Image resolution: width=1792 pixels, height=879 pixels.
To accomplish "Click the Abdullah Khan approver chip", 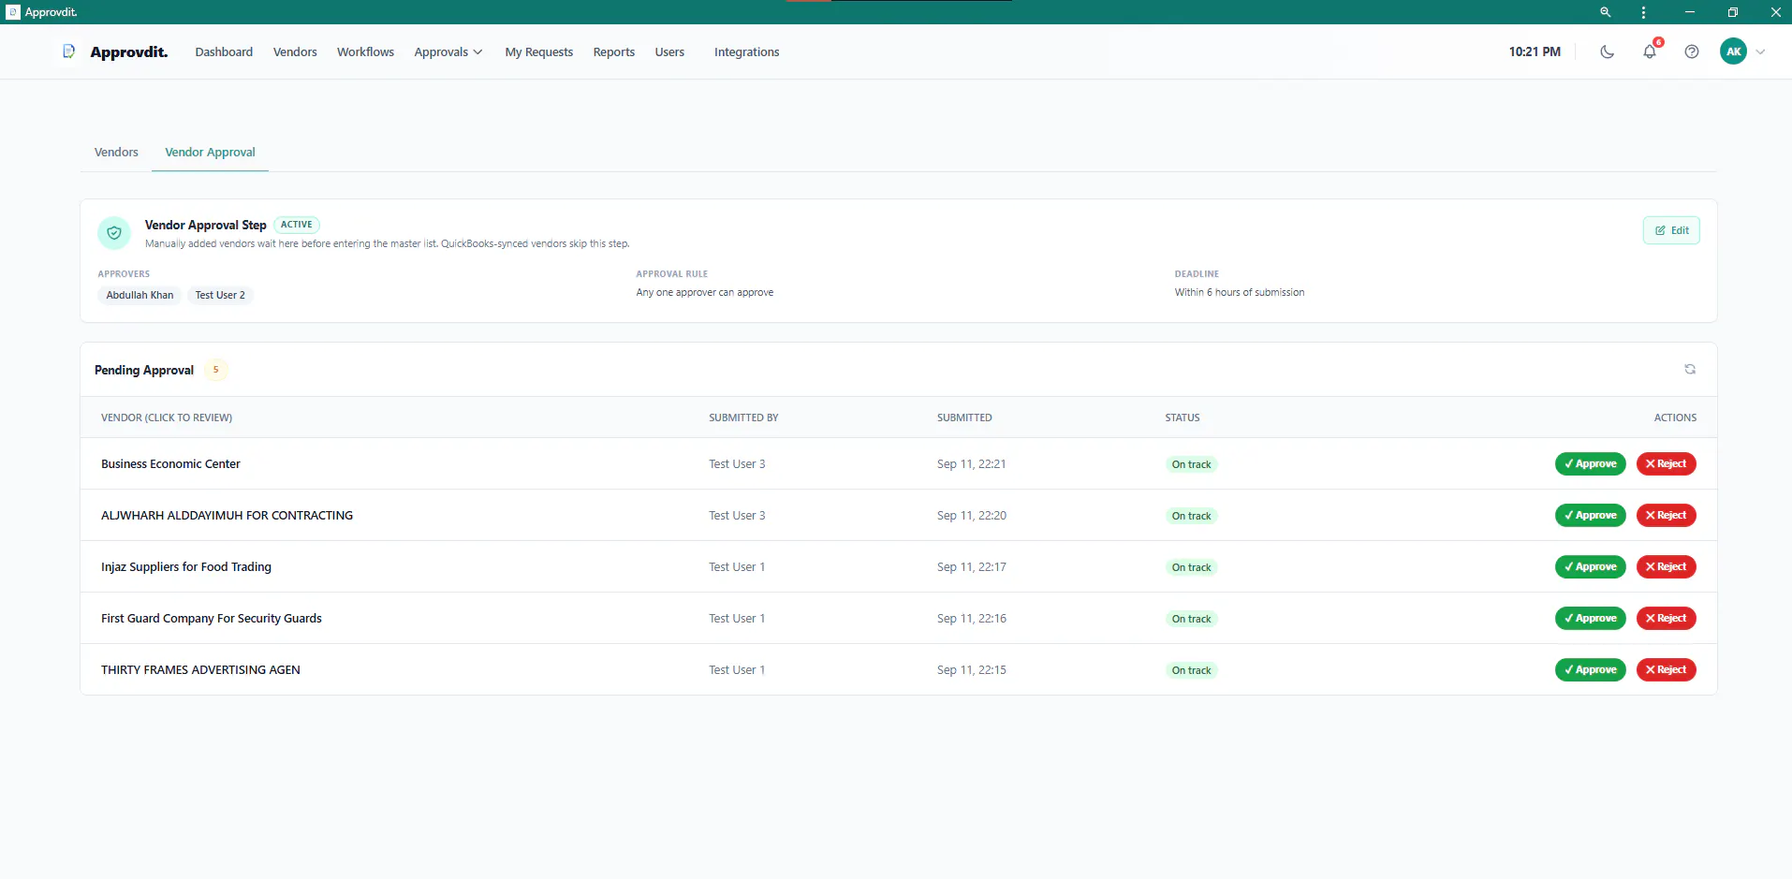I will [140, 295].
